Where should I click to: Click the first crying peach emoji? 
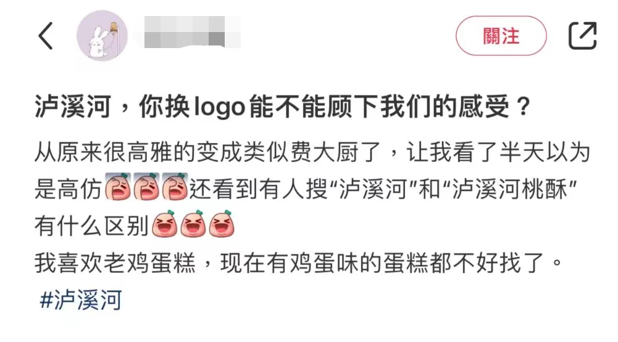[117, 187]
